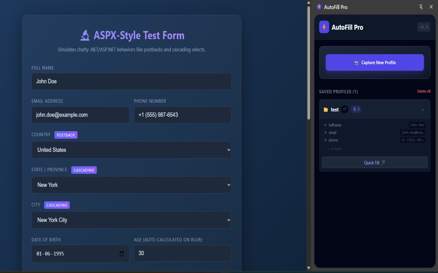Open the Country dropdown showing United States
The image size is (438, 273).
pyautogui.click(x=131, y=150)
